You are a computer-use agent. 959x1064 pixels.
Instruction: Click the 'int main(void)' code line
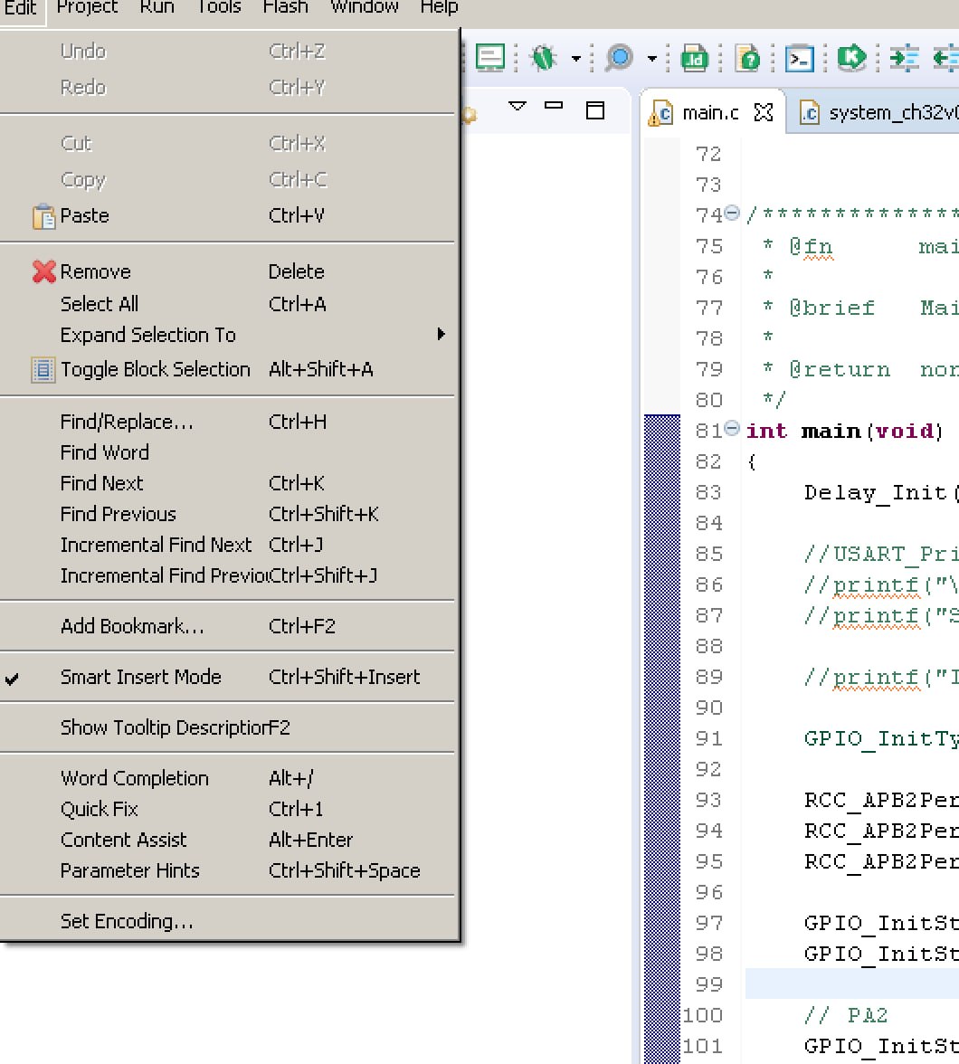(x=844, y=432)
